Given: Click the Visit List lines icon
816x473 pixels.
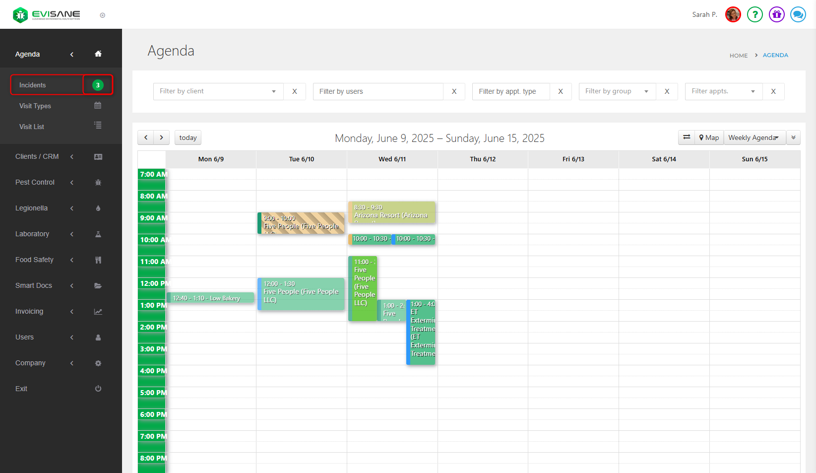Looking at the screenshot, I should pyautogui.click(x=98, y=125).
